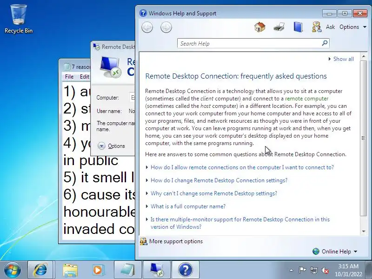Browse Help contents book icon
The width and height of the screenshot is (372, 279).
pyautogui.click(x=298, y=27)
